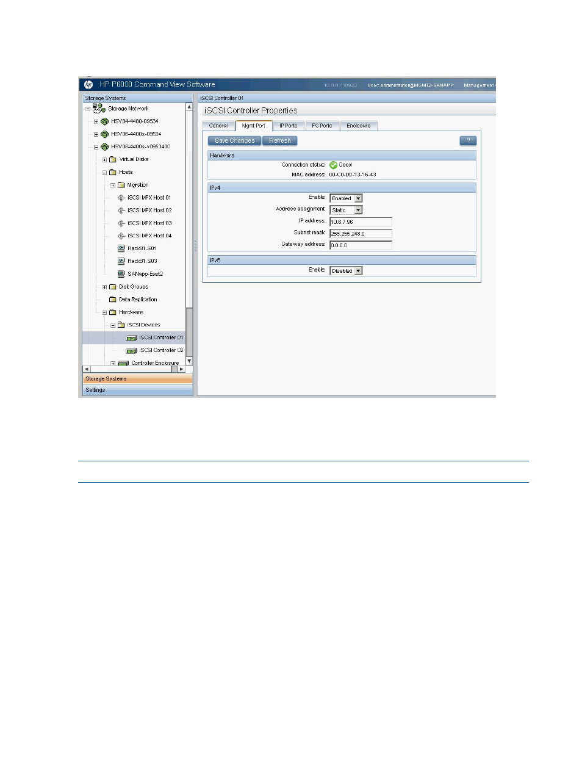Viewport: 582px width, 775px height.
Task: Click the iSCSI MPX Host 01 icon
Action: [x=121, y=198]
